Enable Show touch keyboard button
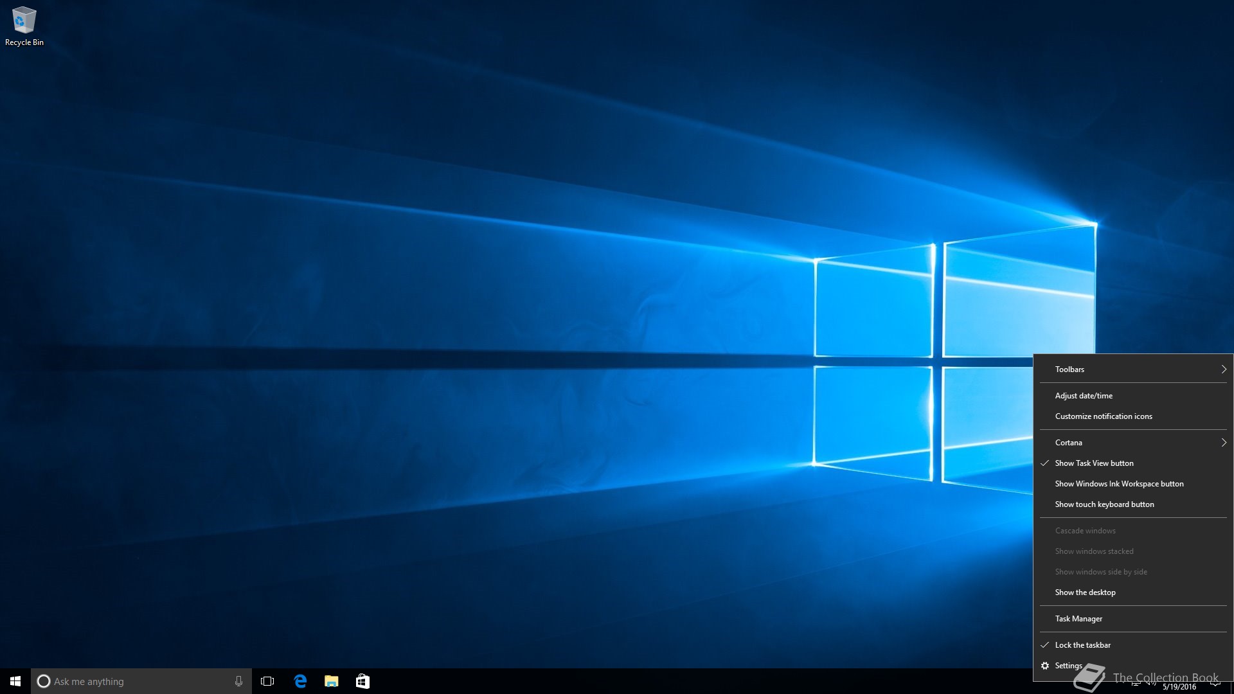 coord(1104,504)
